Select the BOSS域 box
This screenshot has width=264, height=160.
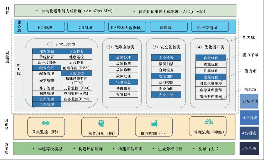(x=46, y=27)
